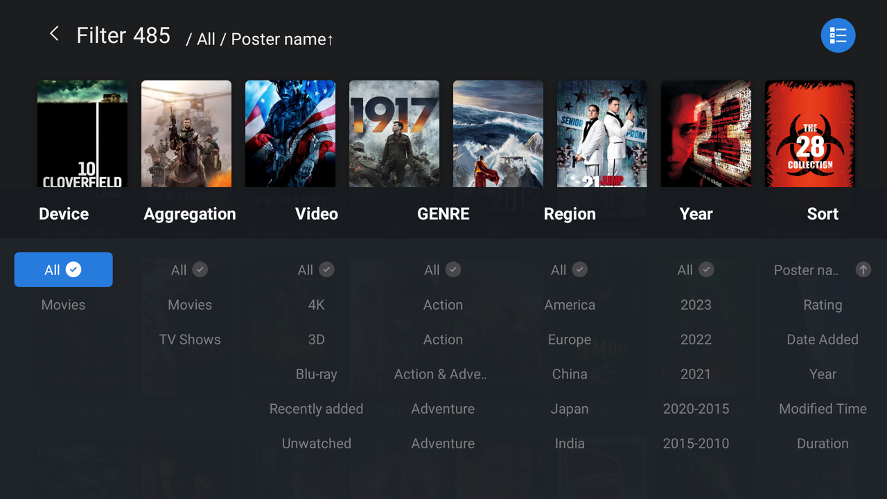Filter Region by China
Image resolution: width=887 pixels, height=499 pixels.
[570, 374]
